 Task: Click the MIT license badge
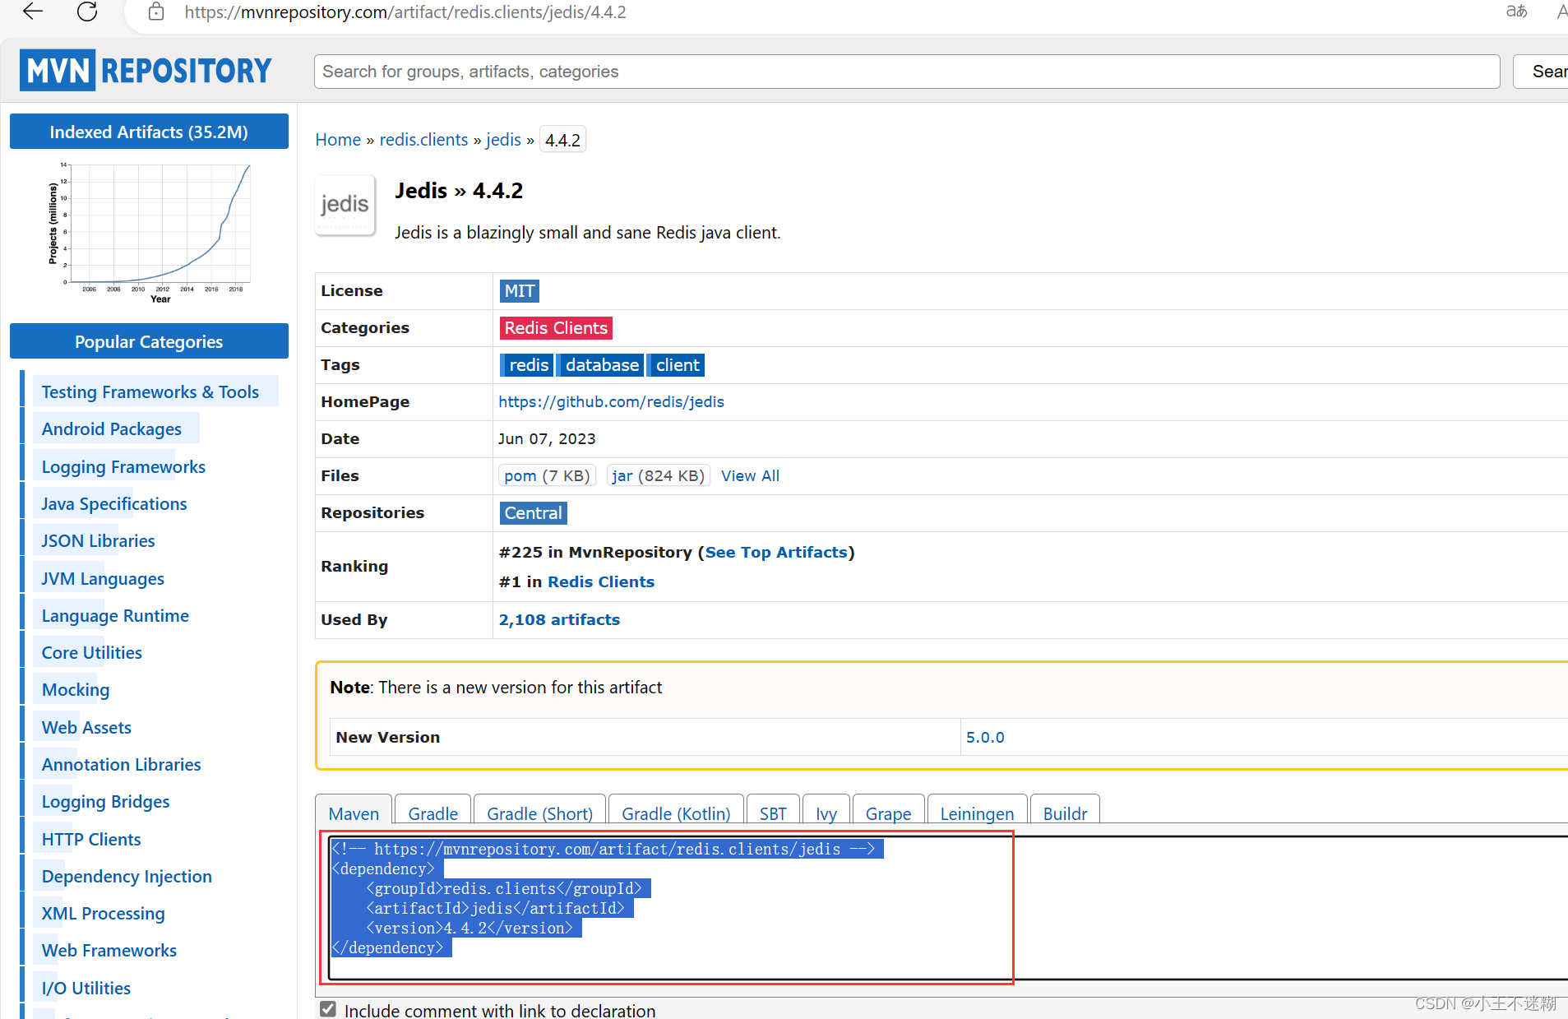(520, 290)
